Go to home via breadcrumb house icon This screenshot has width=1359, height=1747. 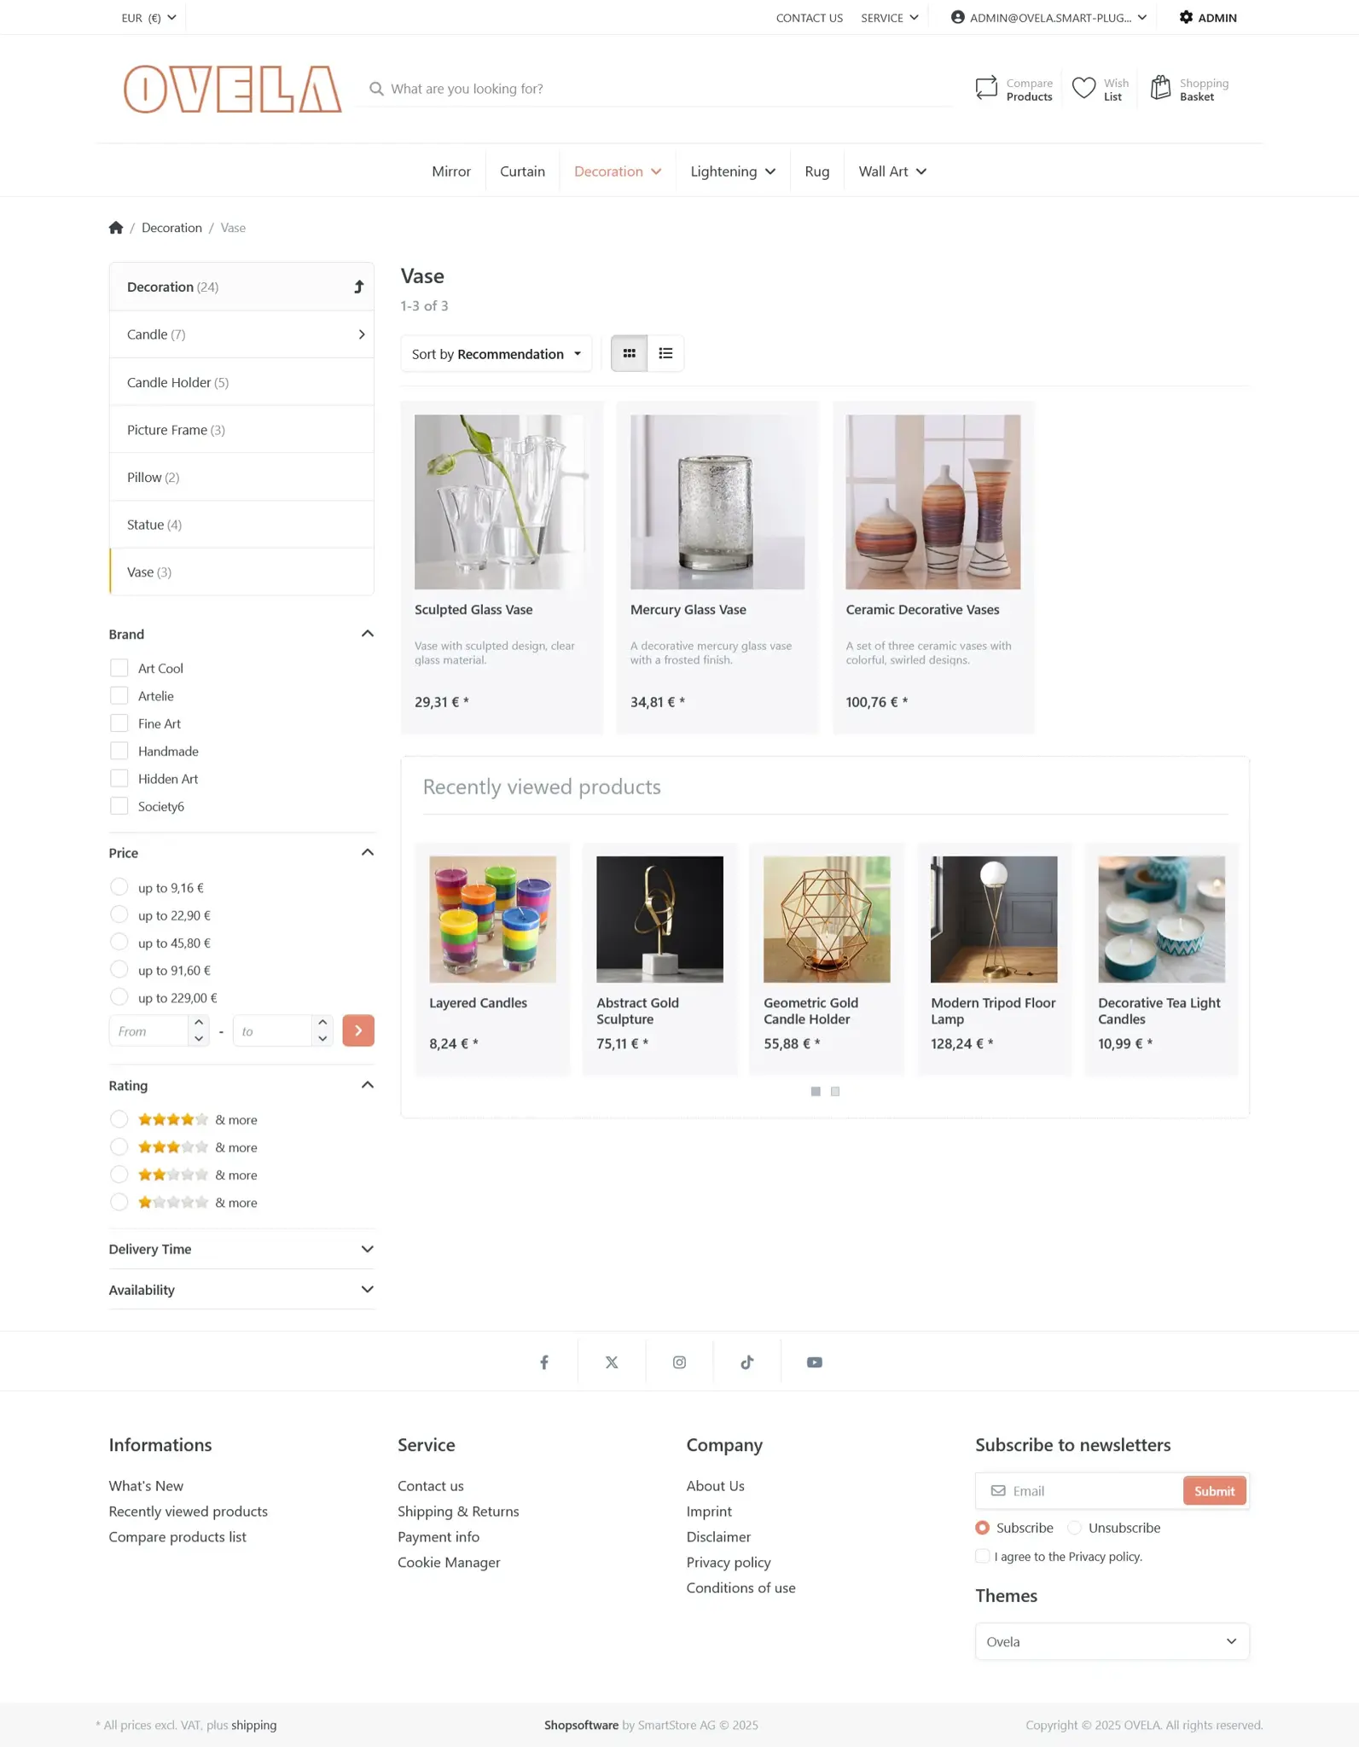pos(116,228)
